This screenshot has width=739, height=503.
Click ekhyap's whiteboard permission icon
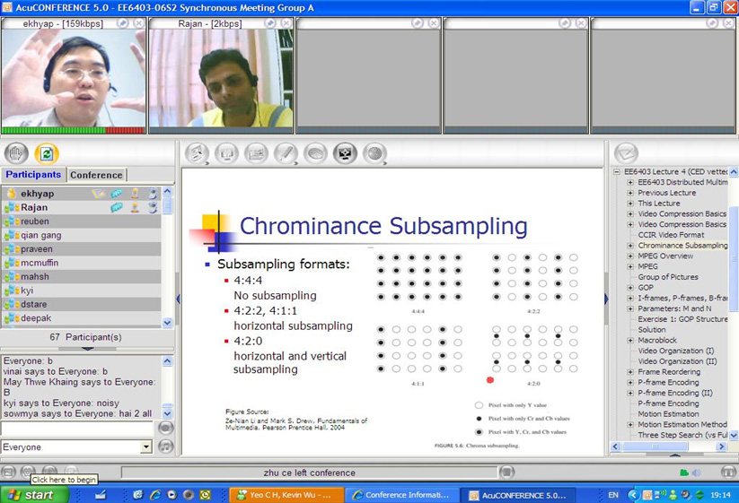(x=99, y=194)
